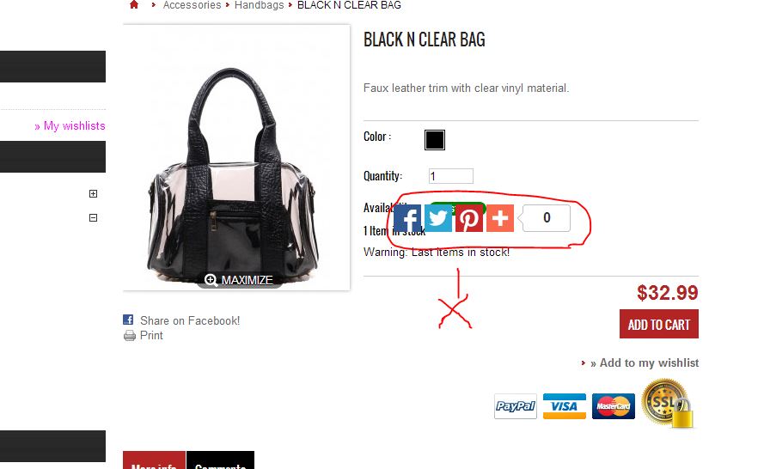This screenshot has width=764, height=469.
Task: Click the small Facebook icon beside Share on Facebook
Action: pyautogui.click(x=128, y=320)
